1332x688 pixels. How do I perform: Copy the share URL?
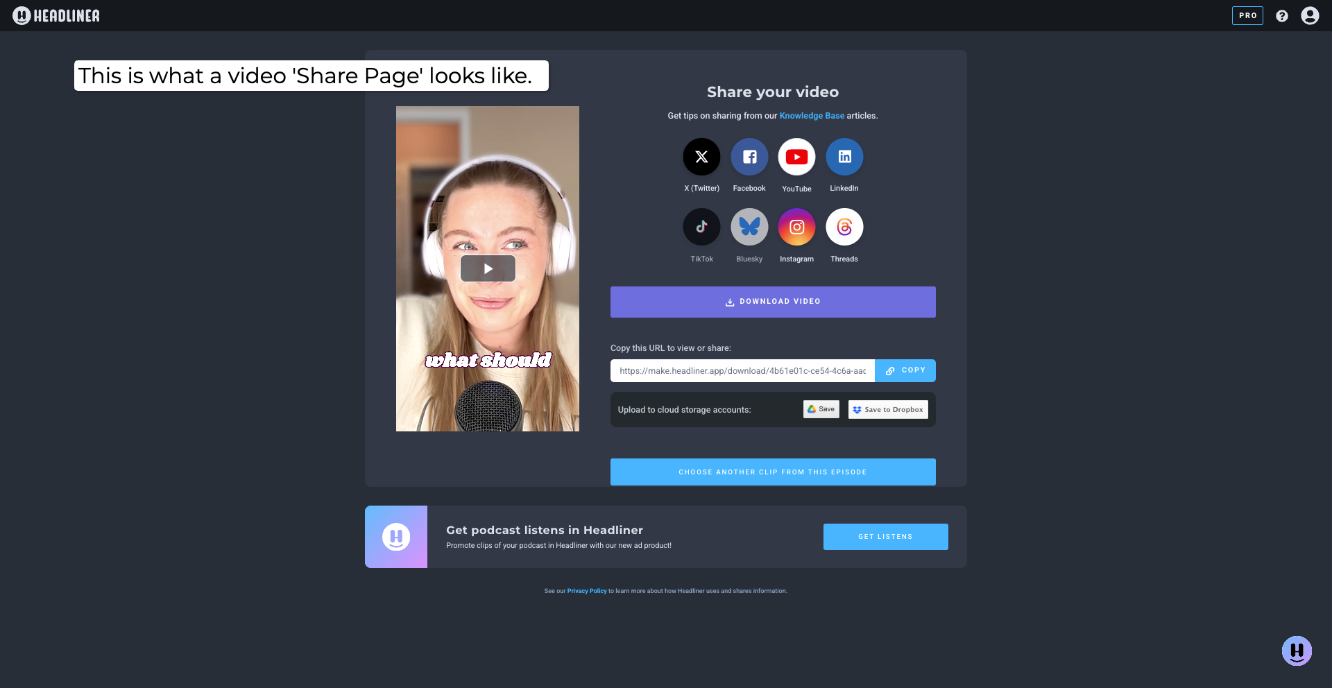click(x=905, y=370)
